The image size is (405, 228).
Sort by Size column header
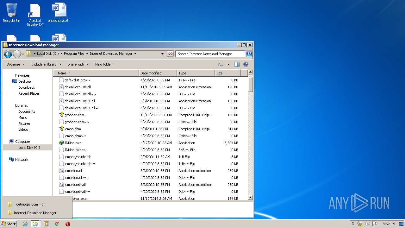point(227,73)
